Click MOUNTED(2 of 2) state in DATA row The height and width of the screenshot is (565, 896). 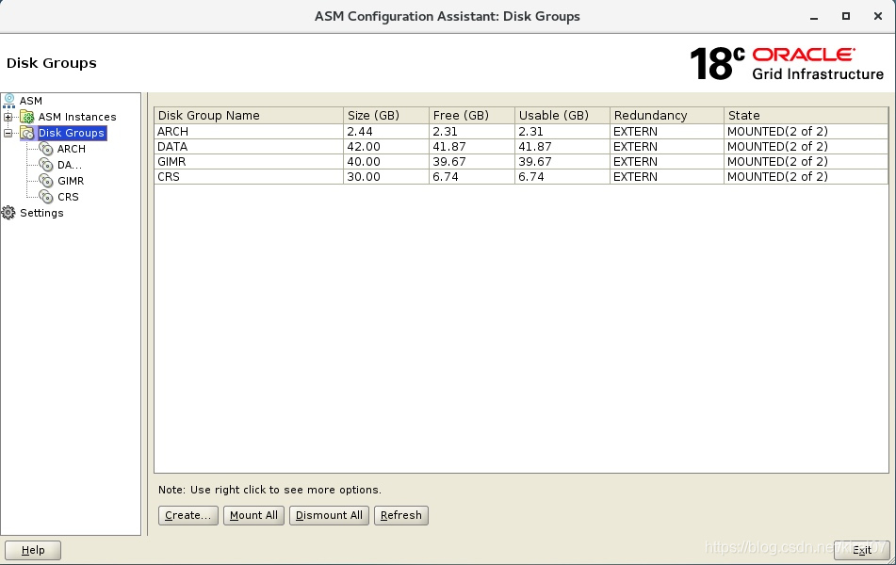point(806,147)
